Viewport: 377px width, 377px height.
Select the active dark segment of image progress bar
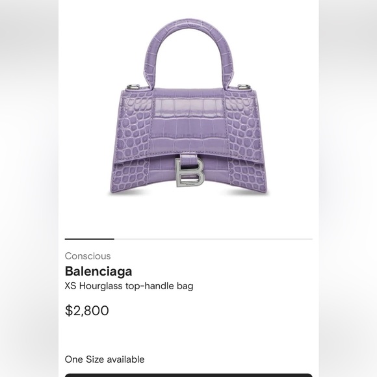90,239
